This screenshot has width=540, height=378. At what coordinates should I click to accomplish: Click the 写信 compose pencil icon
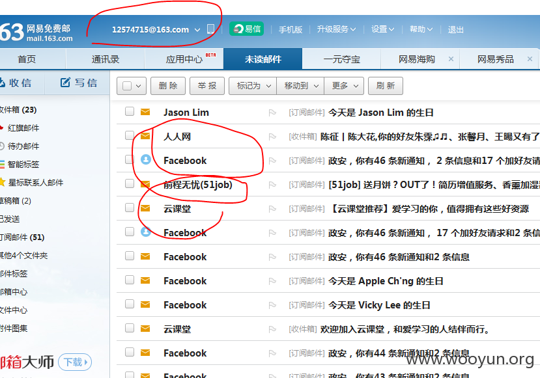click(x=65, y=82)
